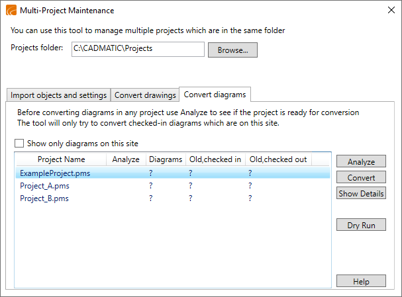Click the Projects folder path field
Viewport: 402px width, 297px height.
(x=138, y=50)
